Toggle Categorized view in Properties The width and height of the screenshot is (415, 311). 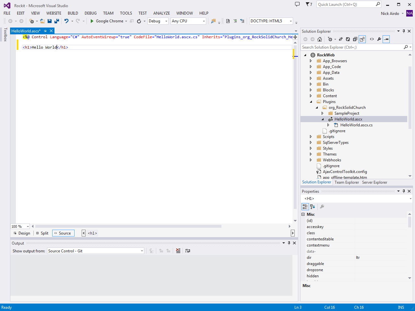(x=305, y=206)
